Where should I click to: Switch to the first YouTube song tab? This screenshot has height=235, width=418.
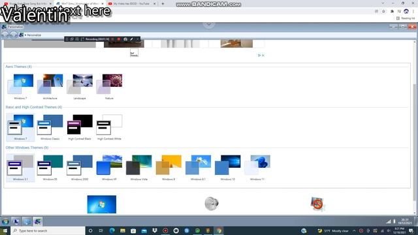coord(27,4)
